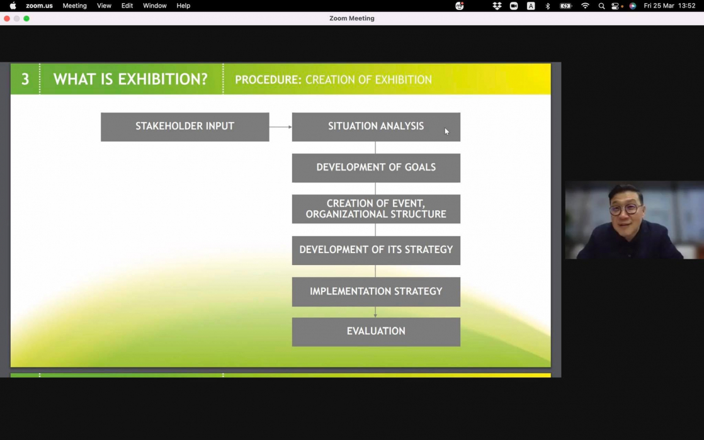Open the battery status icon
This screenshot has height=440, width=704.
565,6
